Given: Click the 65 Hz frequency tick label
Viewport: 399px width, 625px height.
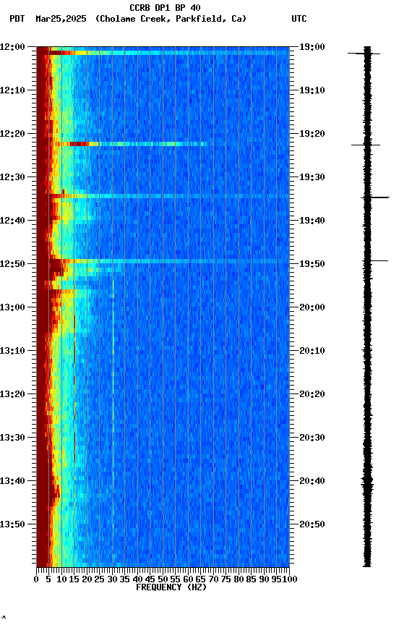Looking at the screenshot, I should (201, 579).
